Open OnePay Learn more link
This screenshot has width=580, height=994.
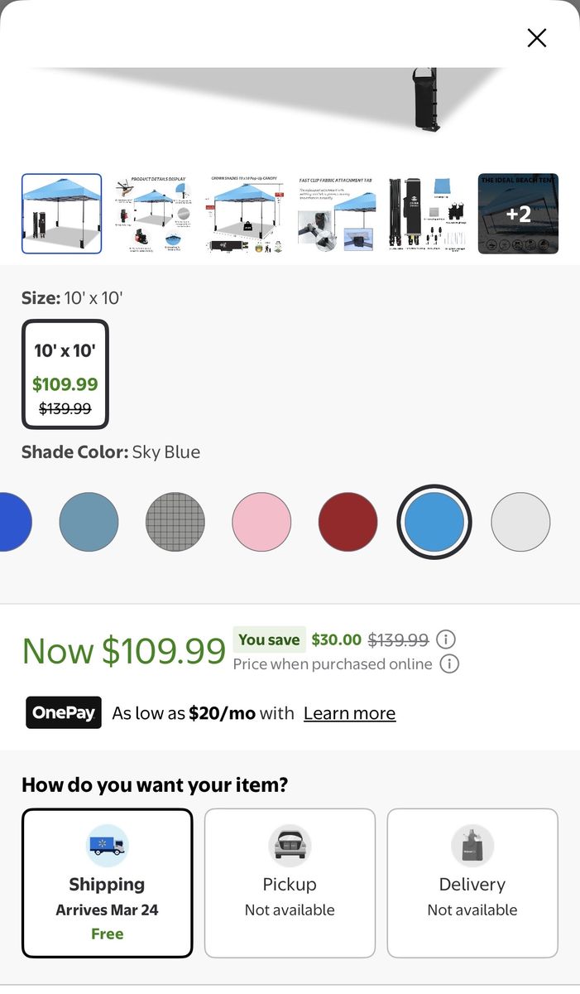tap(349, 713)
